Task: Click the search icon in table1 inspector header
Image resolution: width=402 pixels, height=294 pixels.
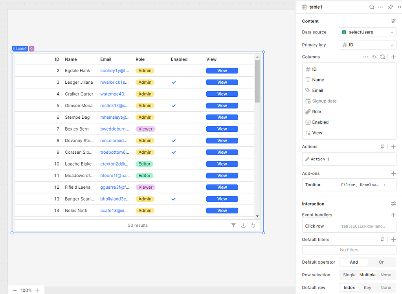Action: (x=372, y=7)
